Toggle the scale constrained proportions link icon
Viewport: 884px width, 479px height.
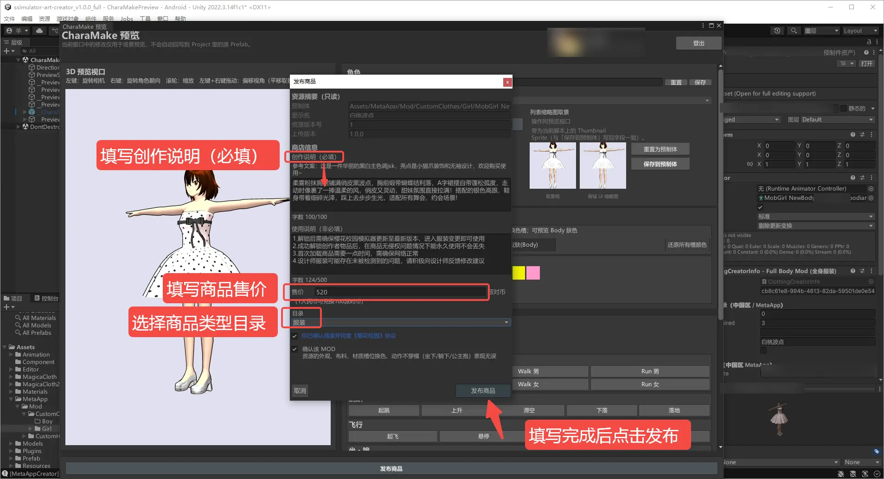click(750, 164)
